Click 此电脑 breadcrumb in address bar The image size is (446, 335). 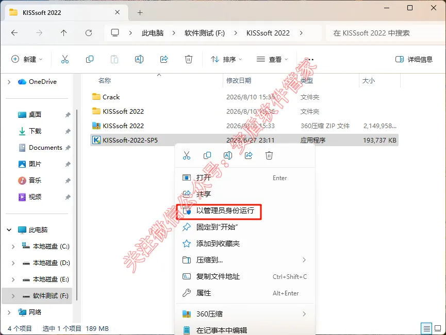(153, 33)
